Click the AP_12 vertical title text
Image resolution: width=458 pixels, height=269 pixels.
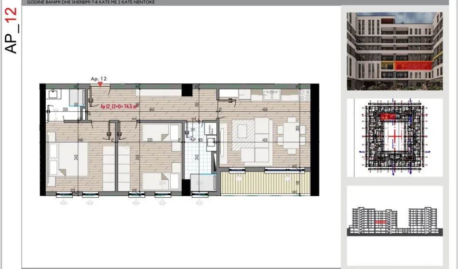tap(12, 30)
